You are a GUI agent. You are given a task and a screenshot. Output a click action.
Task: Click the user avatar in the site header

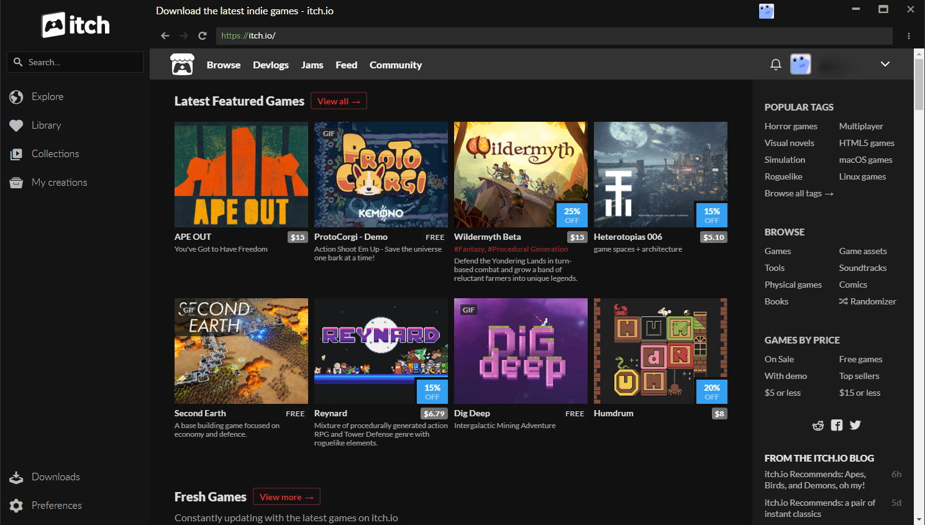coord(800,64)
